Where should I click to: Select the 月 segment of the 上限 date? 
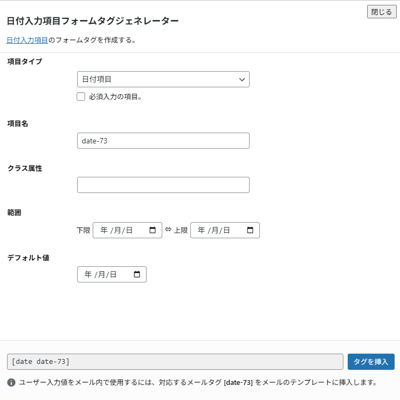215,230
